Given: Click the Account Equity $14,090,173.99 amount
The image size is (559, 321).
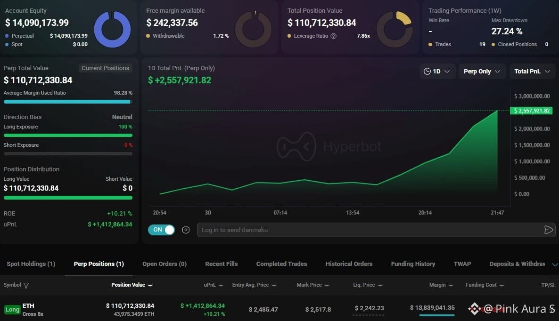Looking at the screenshot, I should tap(37, 23).
